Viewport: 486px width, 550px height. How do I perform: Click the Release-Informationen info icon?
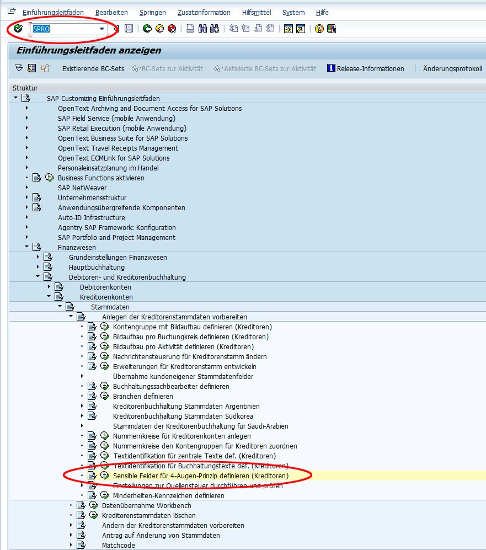[331, 68]
